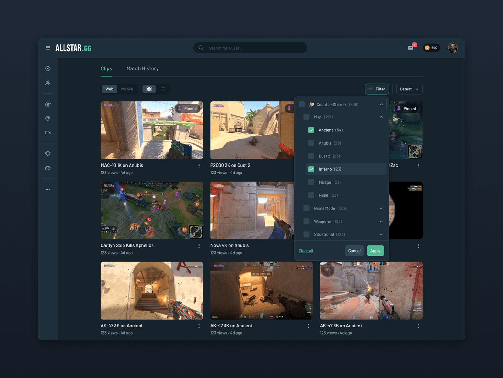Check the Anubis map checkbox
This screenshot has width=503, height=378.
[311, 143]
